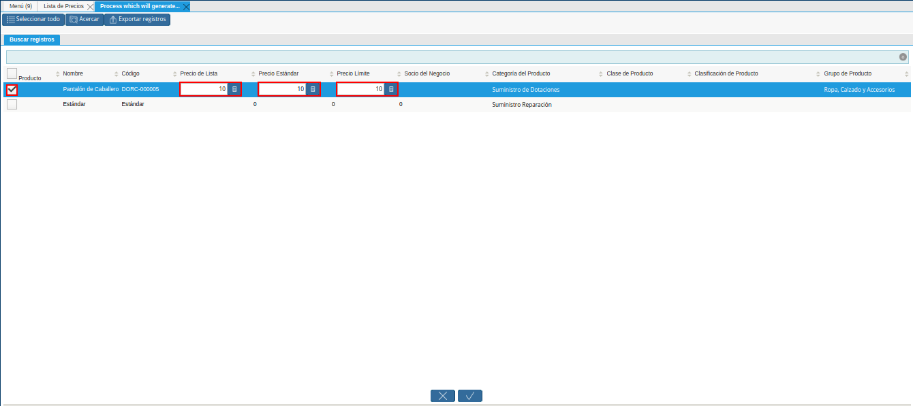Click the Producto column header label
Viewport: 913px width, 406px height.
tap(30, 78)
